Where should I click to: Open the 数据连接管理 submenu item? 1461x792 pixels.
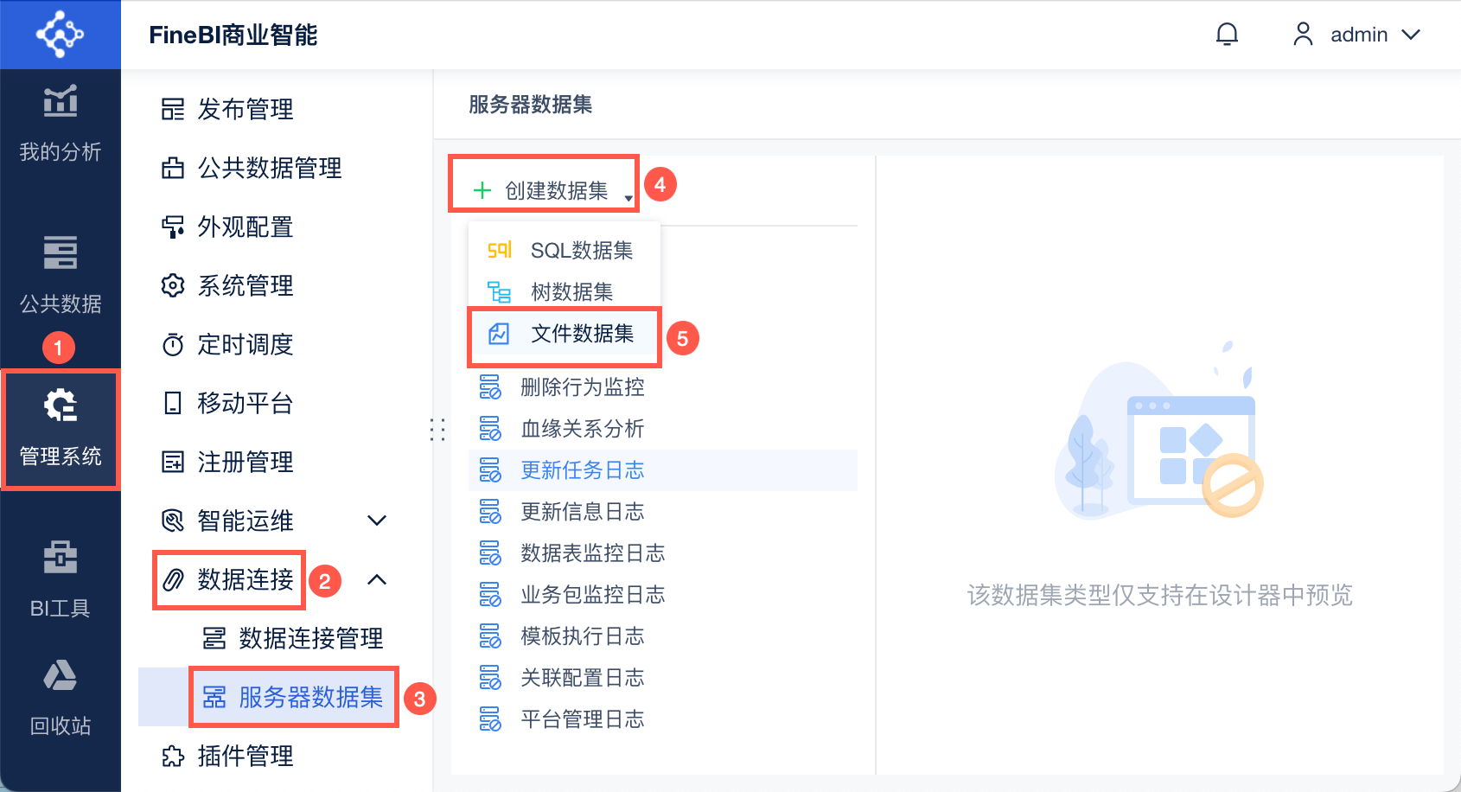[310, 638]
